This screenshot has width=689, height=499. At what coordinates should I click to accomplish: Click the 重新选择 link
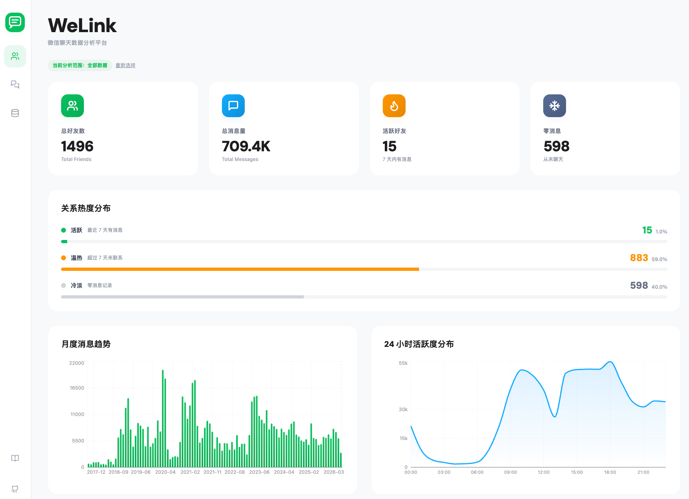[125, 65]
